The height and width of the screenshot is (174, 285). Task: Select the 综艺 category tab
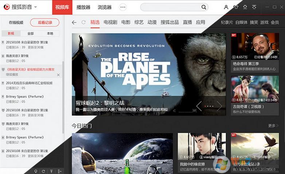[x=139, y=22]
